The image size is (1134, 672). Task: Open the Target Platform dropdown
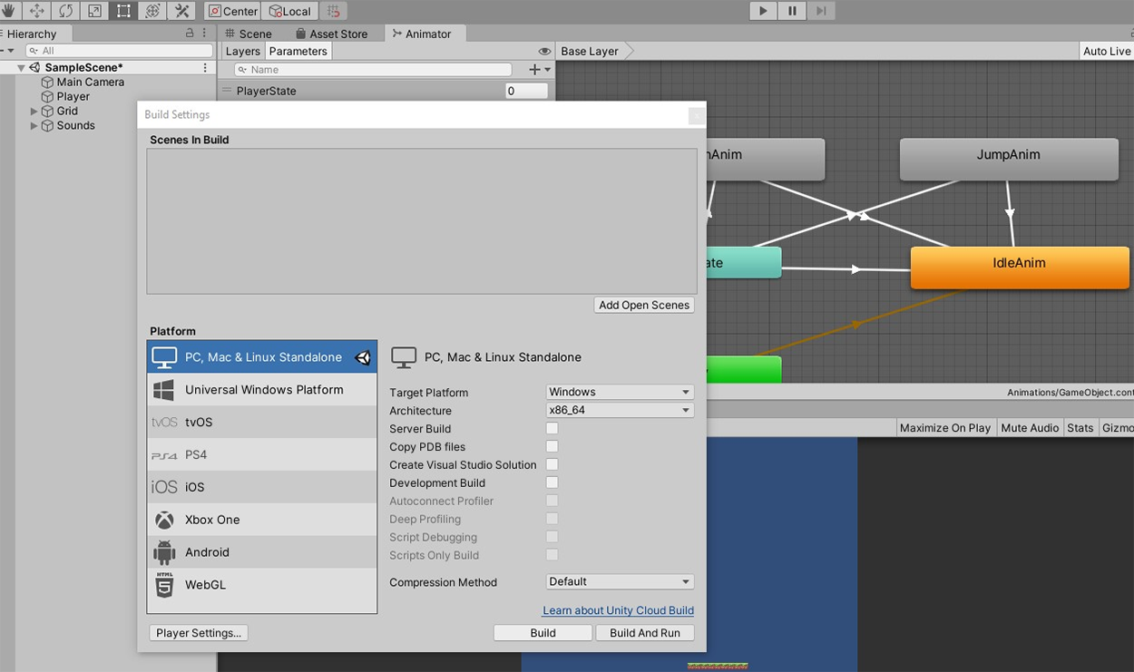click(620, 392)
